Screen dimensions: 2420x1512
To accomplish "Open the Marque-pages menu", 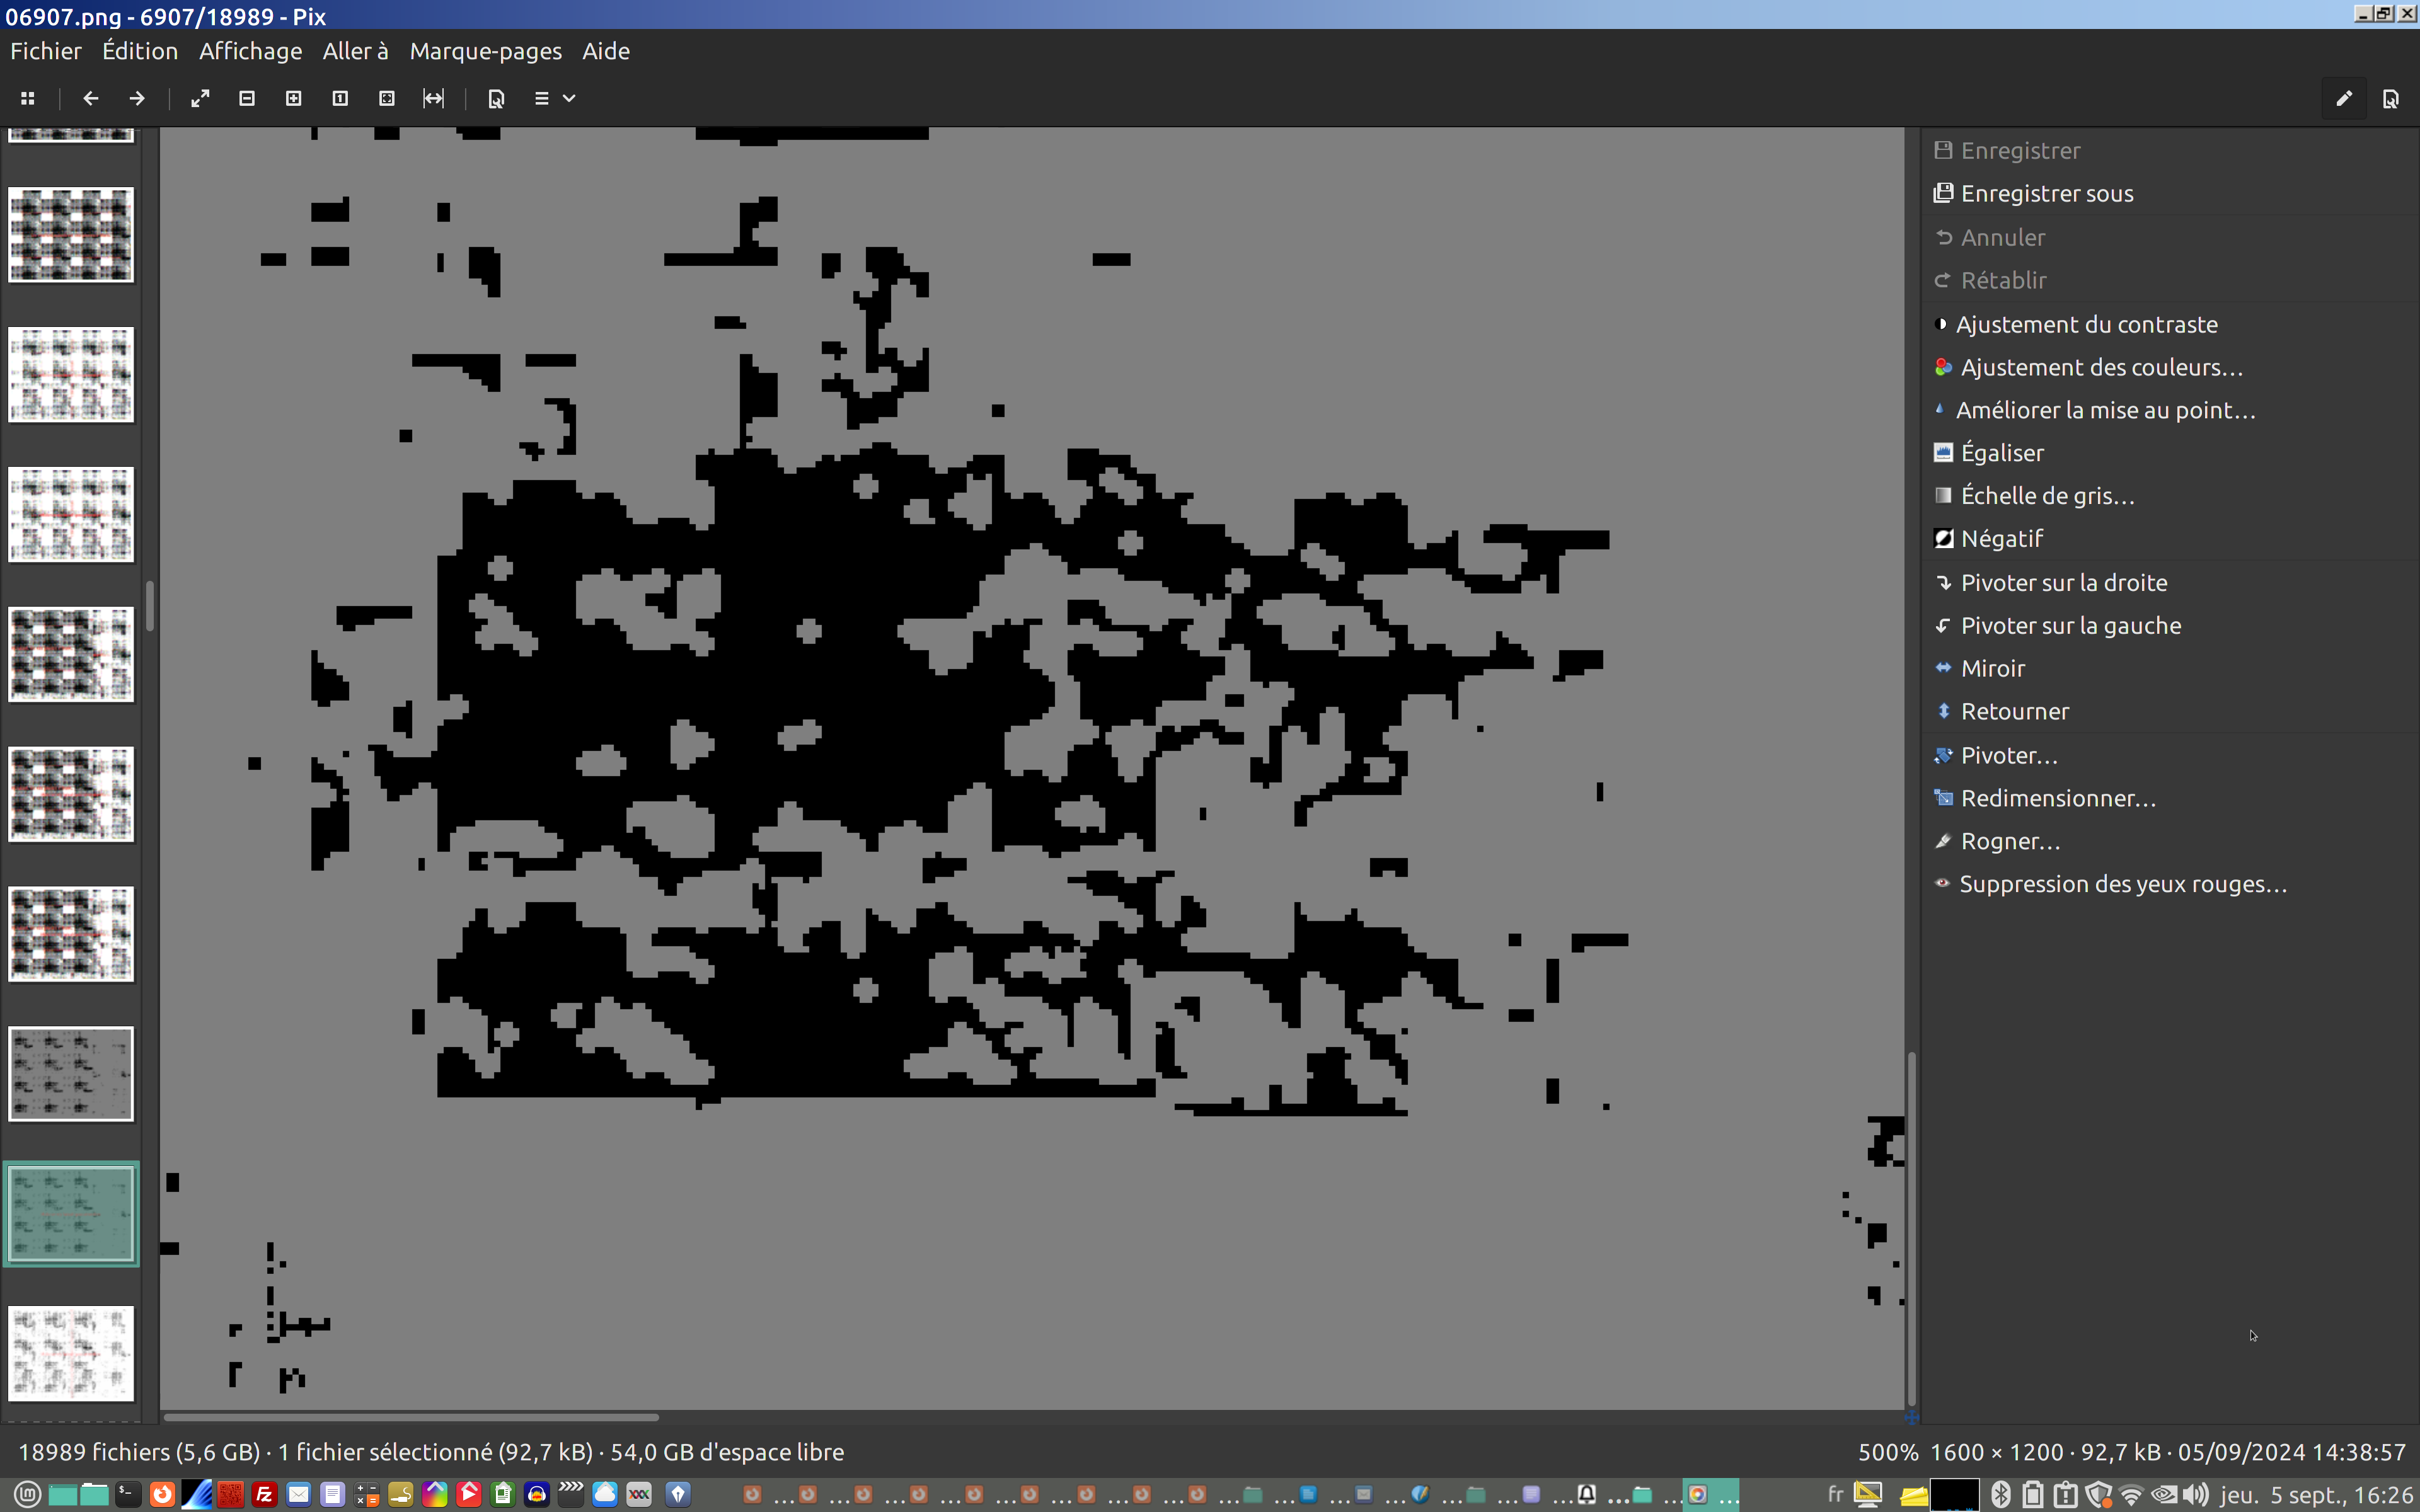I will click(x=485, y=51).
